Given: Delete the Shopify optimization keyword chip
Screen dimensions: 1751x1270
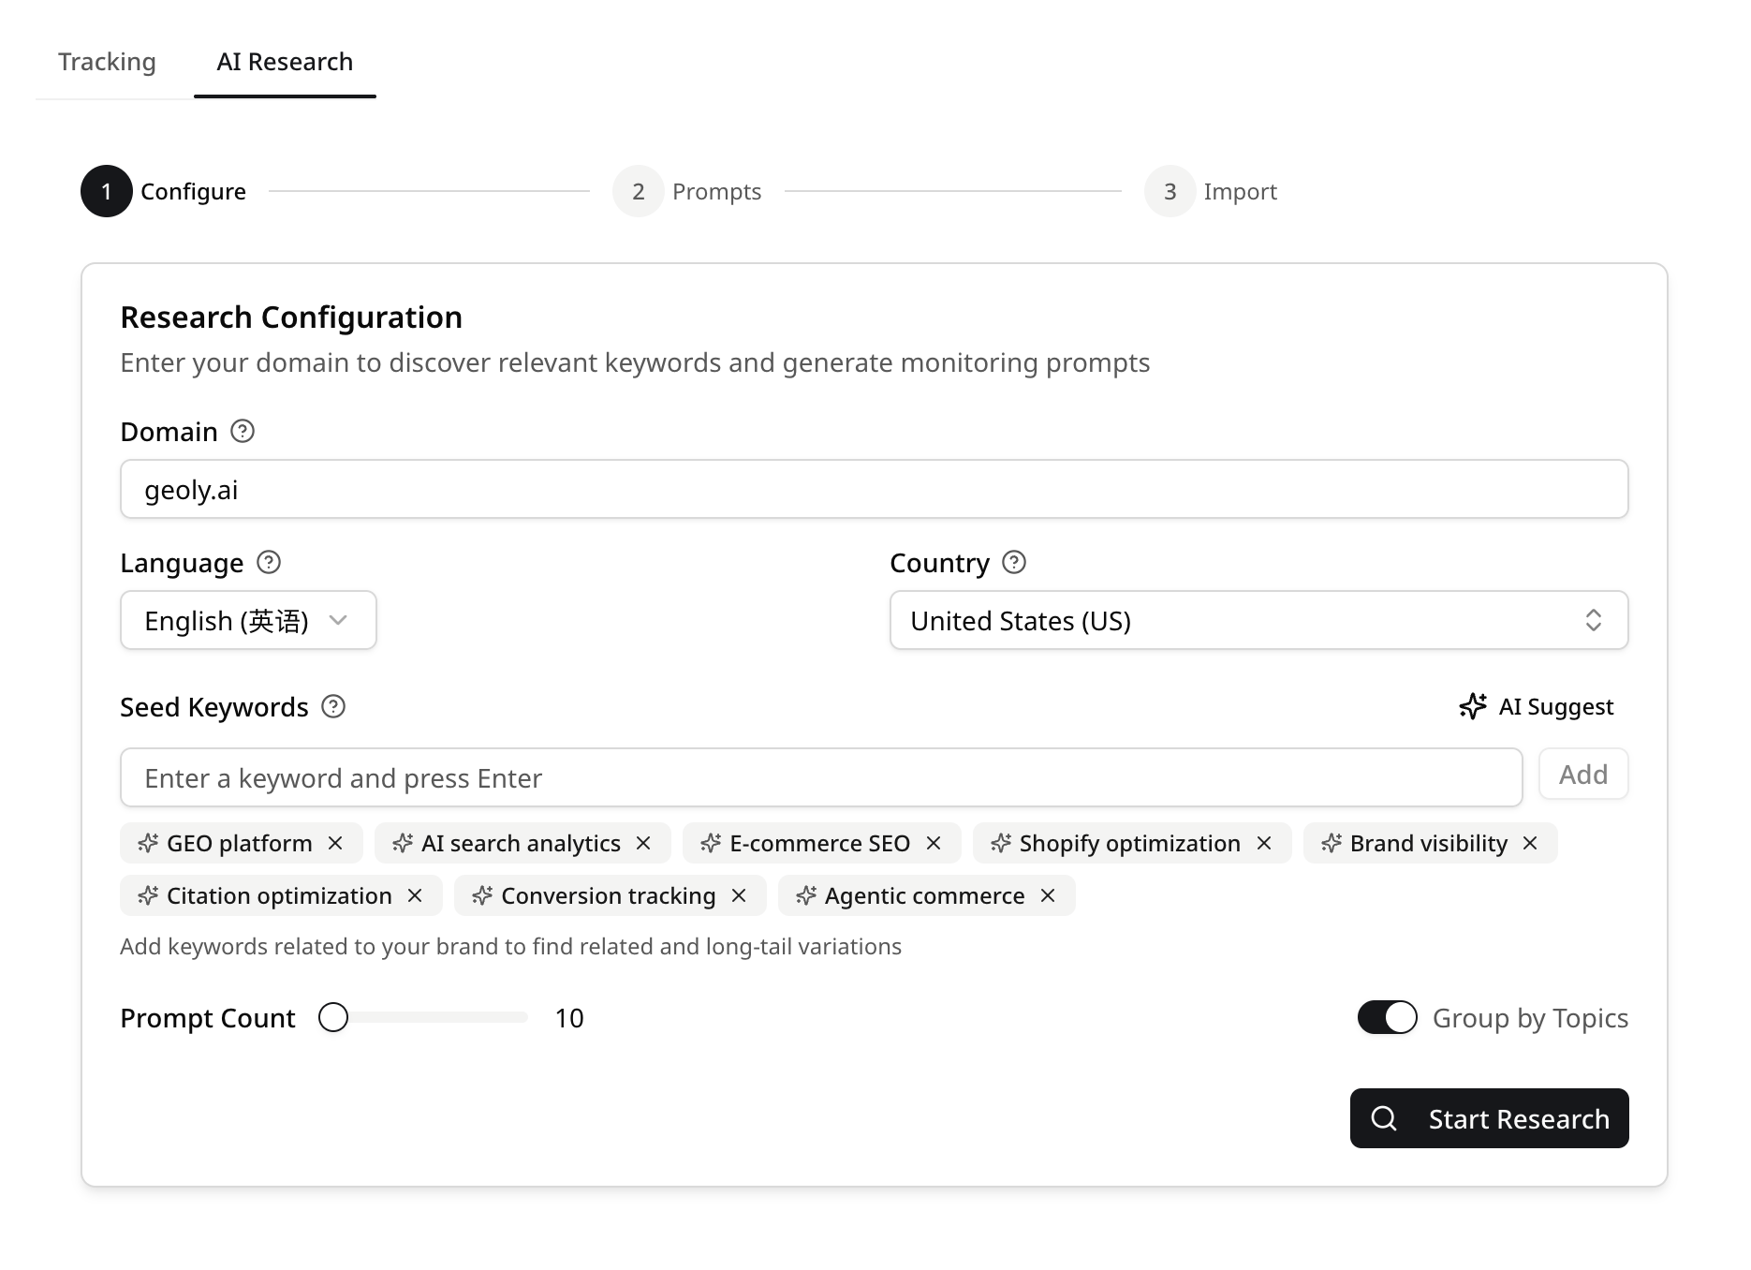Looking at the screenshot, I should pos(1264,843).
